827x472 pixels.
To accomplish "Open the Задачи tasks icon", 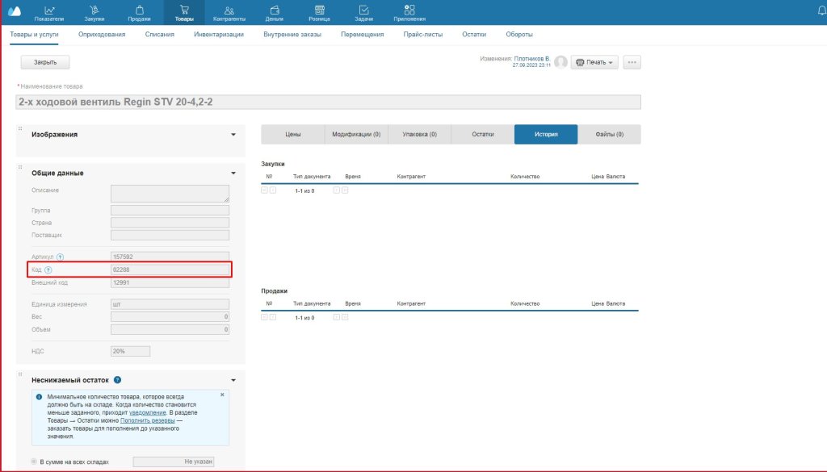I will (363, 11).
